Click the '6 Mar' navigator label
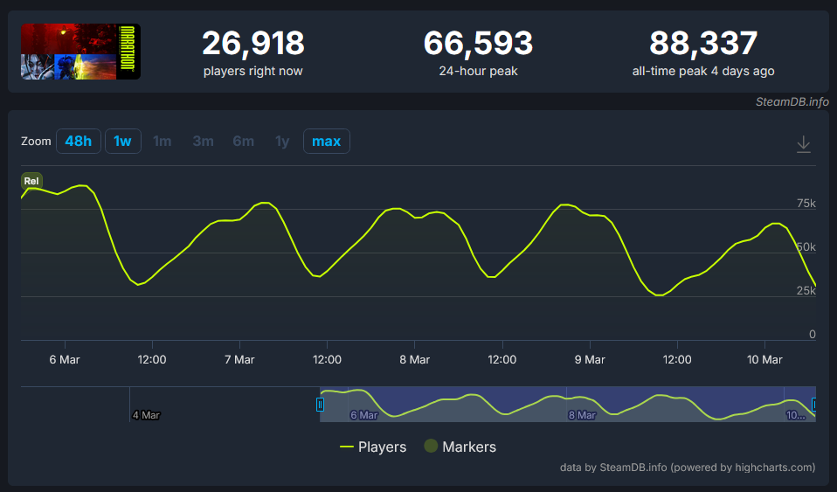The width and height of the screenshot is (837, 492). [364, 415]
